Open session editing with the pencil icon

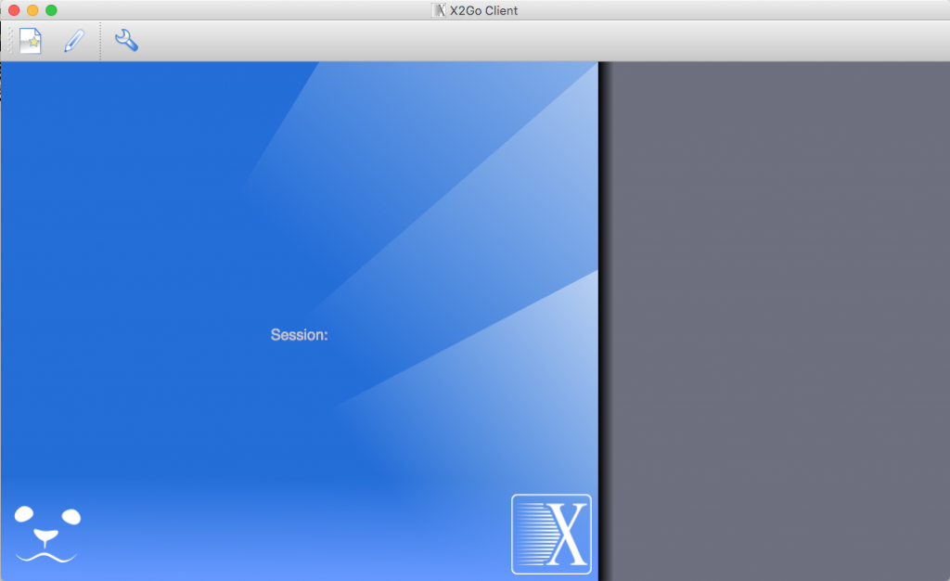74,41
